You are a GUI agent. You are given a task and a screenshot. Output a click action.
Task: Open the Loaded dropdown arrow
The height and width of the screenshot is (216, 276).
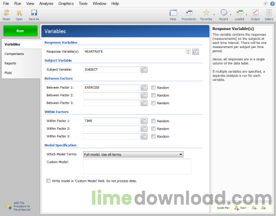pyautogui.click(x=246, y=14)
